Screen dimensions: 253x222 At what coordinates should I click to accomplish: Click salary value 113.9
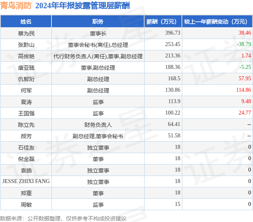click(x=174, y=101)
